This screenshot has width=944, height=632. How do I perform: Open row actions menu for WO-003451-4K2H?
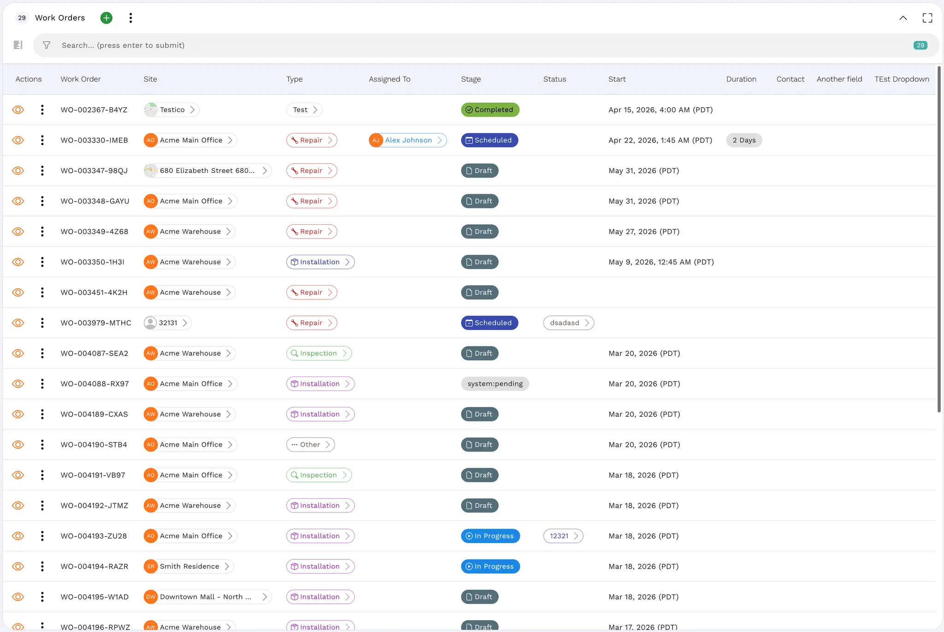pos(42,292)
